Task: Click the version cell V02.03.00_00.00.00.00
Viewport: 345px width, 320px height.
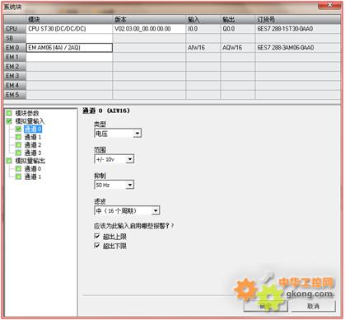Action: pyautogui.click(x=149, y=29)
